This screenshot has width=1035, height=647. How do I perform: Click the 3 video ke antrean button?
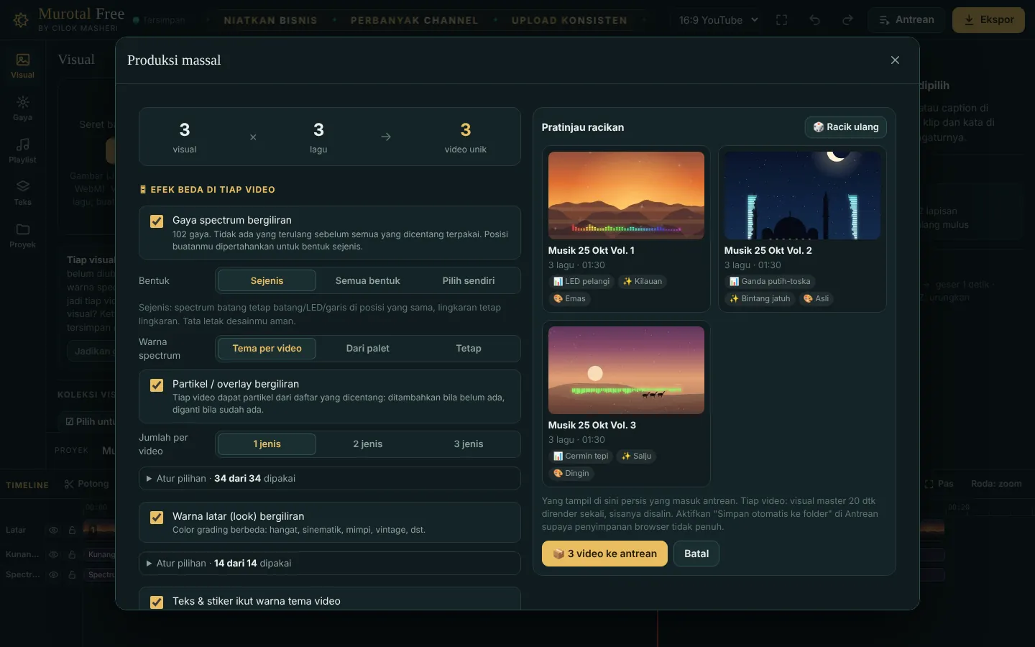click(604, 554)
